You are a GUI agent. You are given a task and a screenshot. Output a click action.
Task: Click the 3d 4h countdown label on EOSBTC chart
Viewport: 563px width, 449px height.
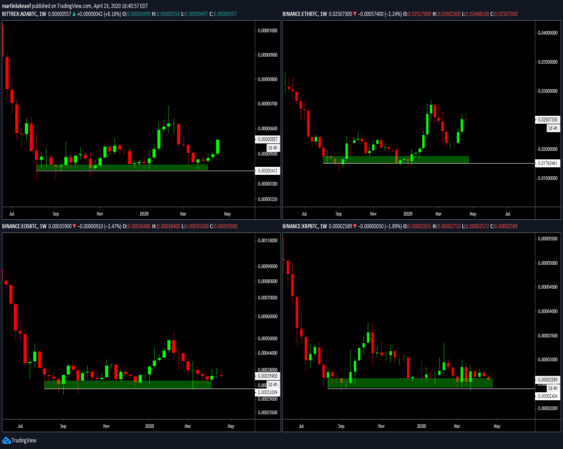(x=273, y=384)
